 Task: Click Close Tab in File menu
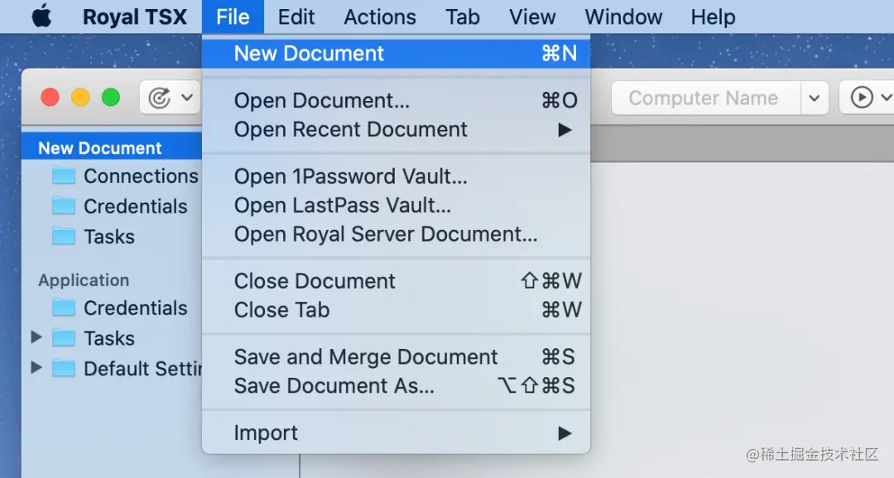tap(282, 310)
